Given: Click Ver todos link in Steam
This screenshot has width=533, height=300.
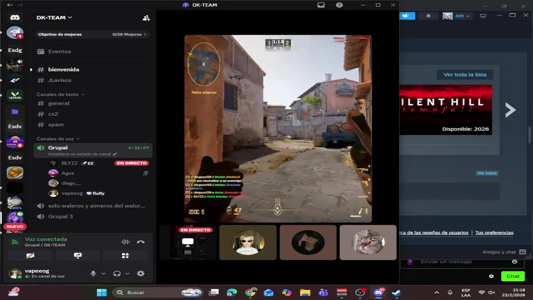Looking at the screenshot, I should tap(487, 173).
